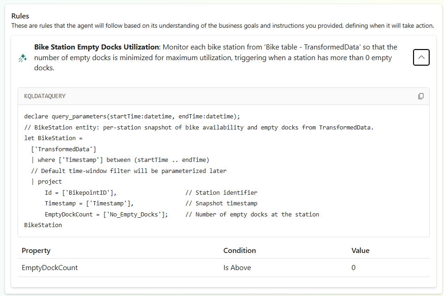
Task: Click the 'Bike Station Empty Docks Utilization' title
Action: click(96, 47)
